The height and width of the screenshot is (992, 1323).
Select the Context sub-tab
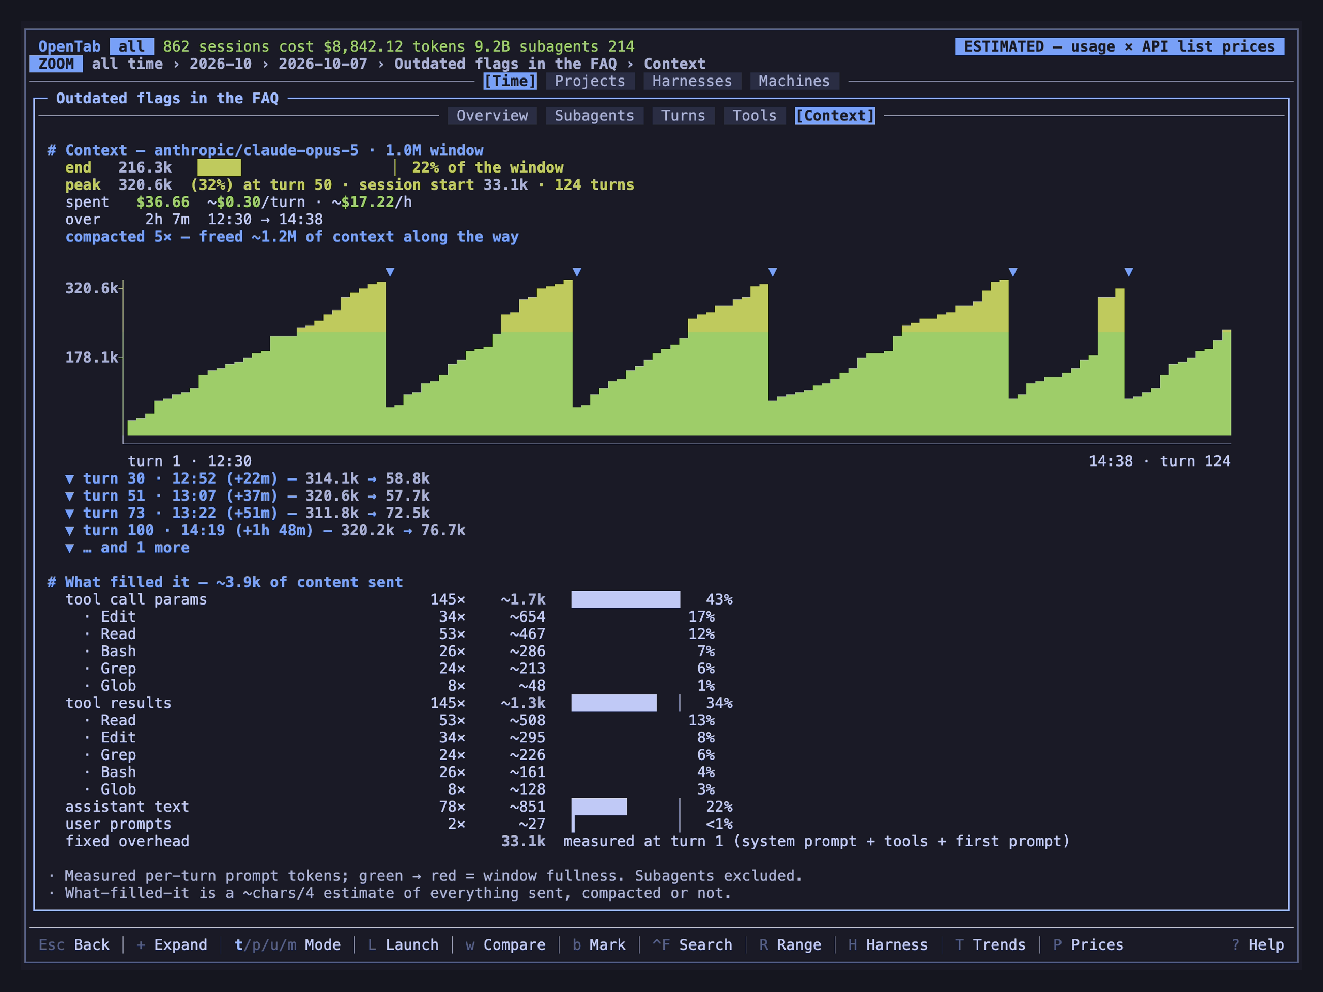(x=835, y=116)
